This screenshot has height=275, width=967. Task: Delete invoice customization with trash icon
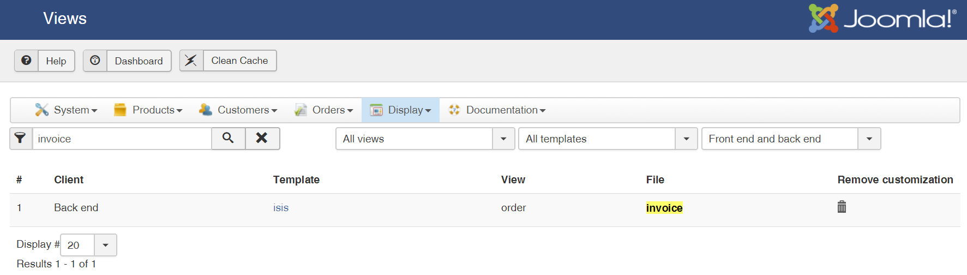(842, 207)
